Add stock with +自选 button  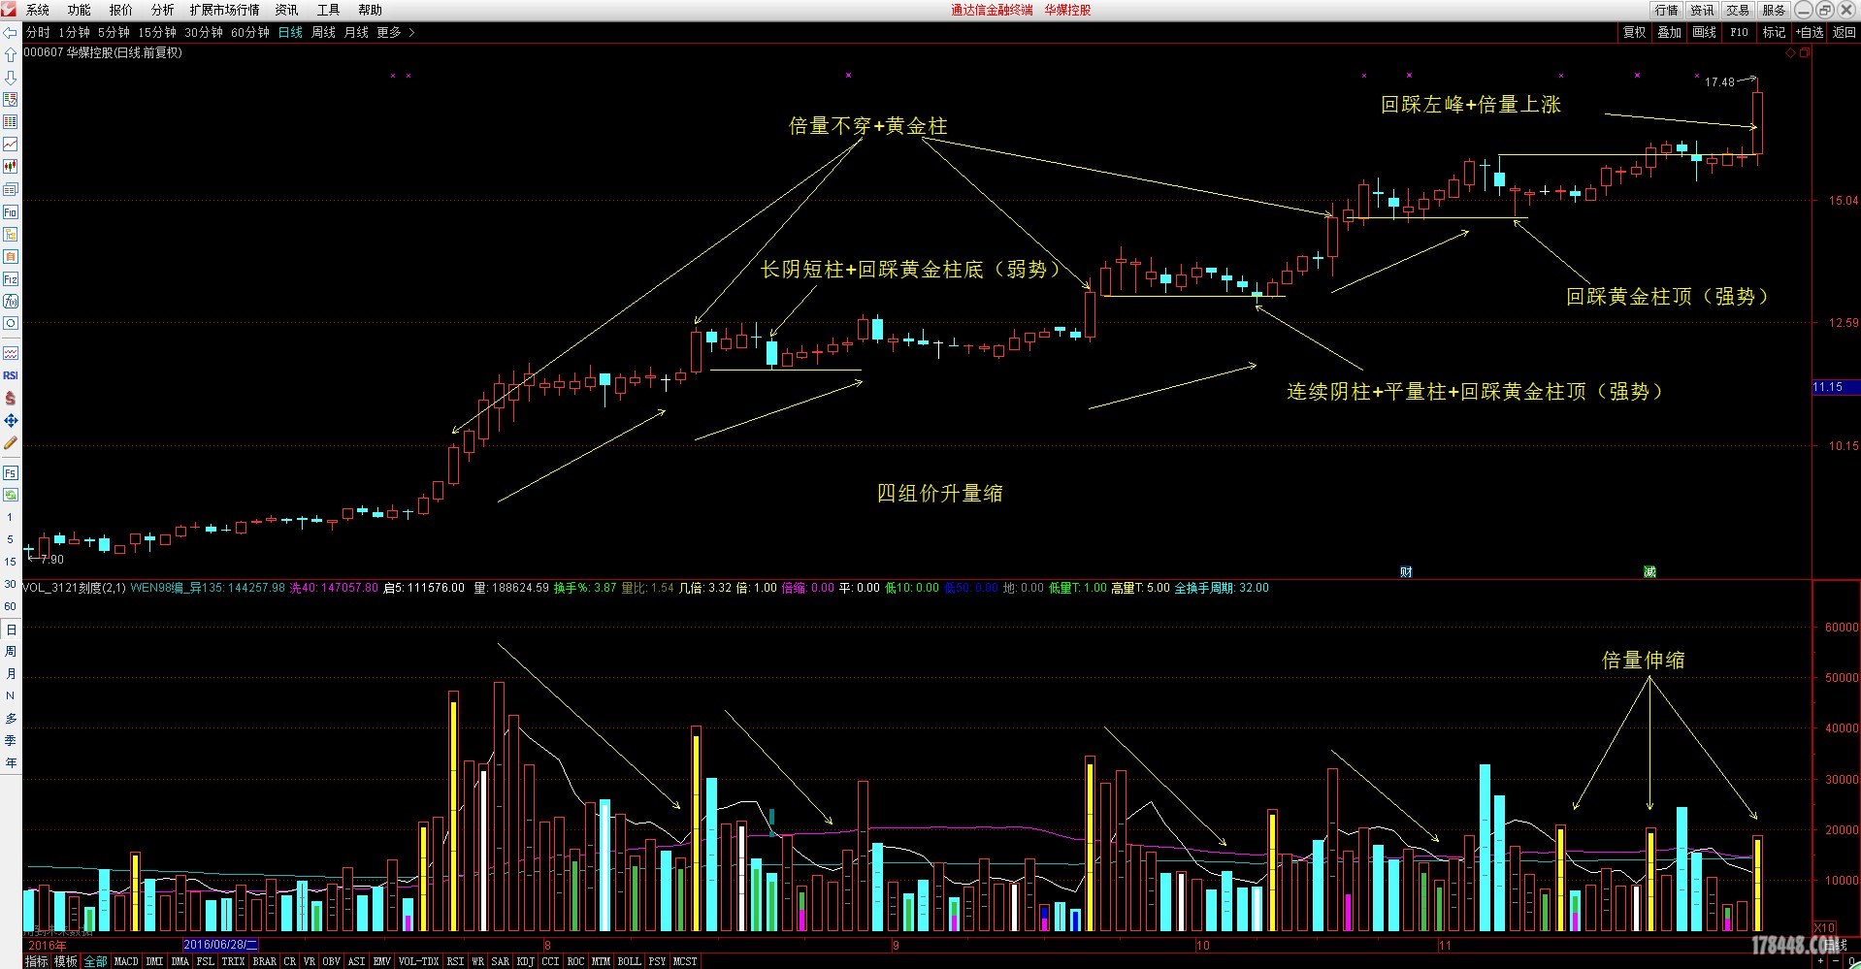1810,32
